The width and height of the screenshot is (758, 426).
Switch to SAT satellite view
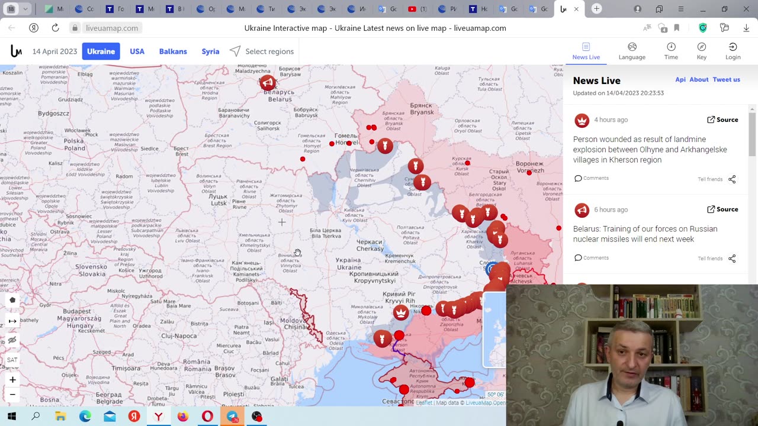[x=12, y=360]
